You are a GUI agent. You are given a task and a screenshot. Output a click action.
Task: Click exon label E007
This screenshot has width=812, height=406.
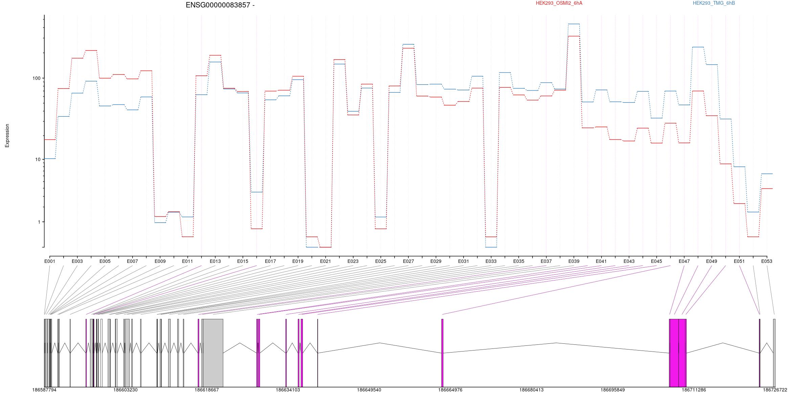[x=132, y=261]
